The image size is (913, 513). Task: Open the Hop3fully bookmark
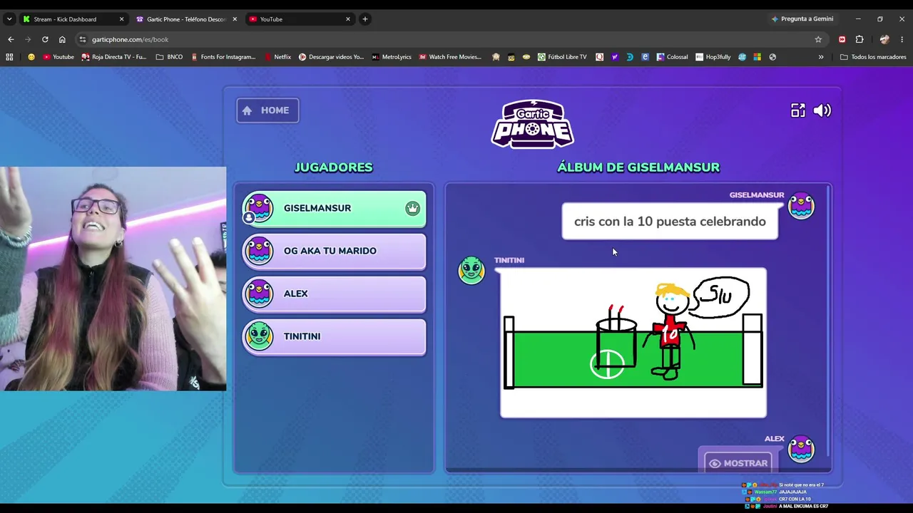713,57
